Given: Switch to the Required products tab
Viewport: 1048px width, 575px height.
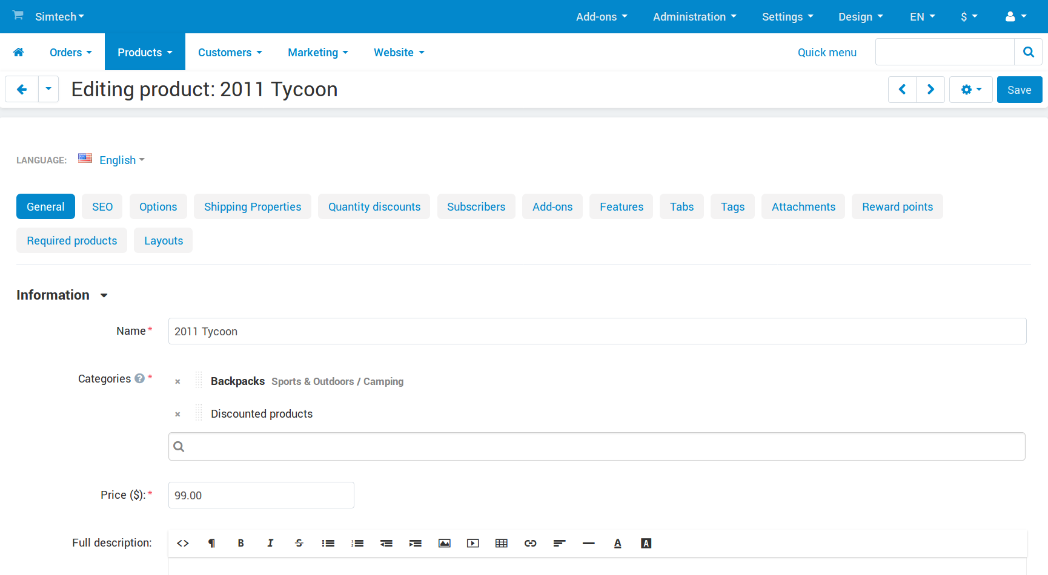Looking at the screenshot, I should pyautogui.click(x=72, y=240).
